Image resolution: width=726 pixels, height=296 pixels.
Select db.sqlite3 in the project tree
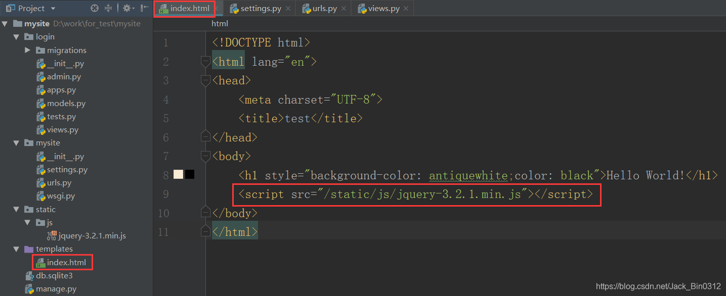tap(54, 275)
